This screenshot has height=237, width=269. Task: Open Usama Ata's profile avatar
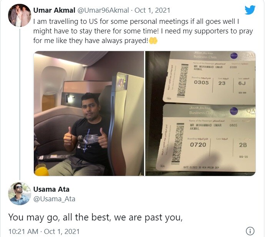(x=20, y=194)
